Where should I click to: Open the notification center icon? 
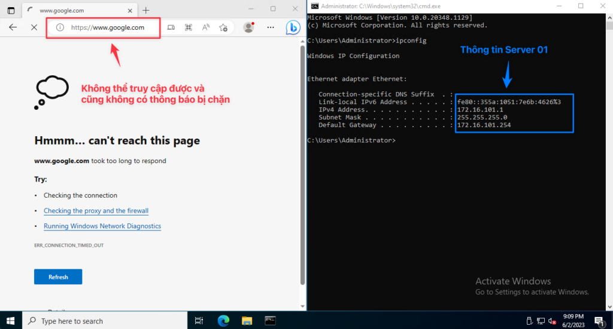(x=599, y=321)
